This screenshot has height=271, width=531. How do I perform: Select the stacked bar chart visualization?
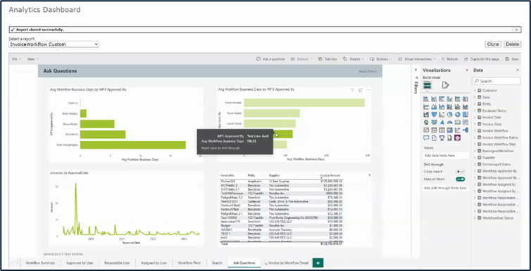coord(426,99)
